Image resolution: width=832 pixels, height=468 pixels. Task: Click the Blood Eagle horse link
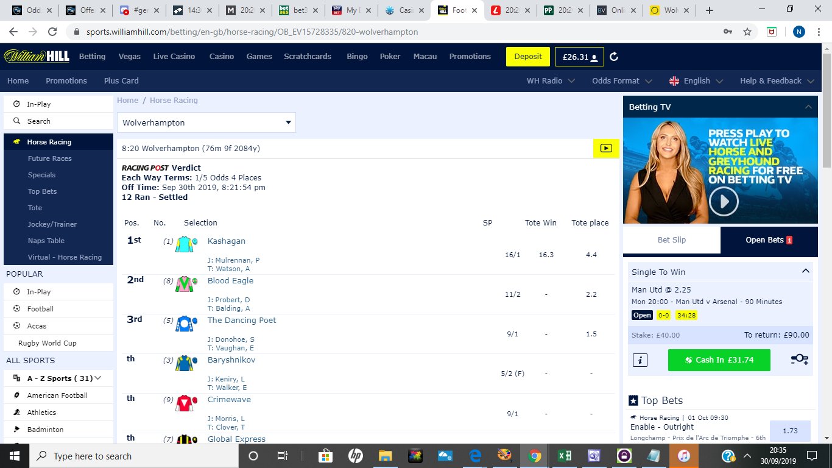point(230,280)
